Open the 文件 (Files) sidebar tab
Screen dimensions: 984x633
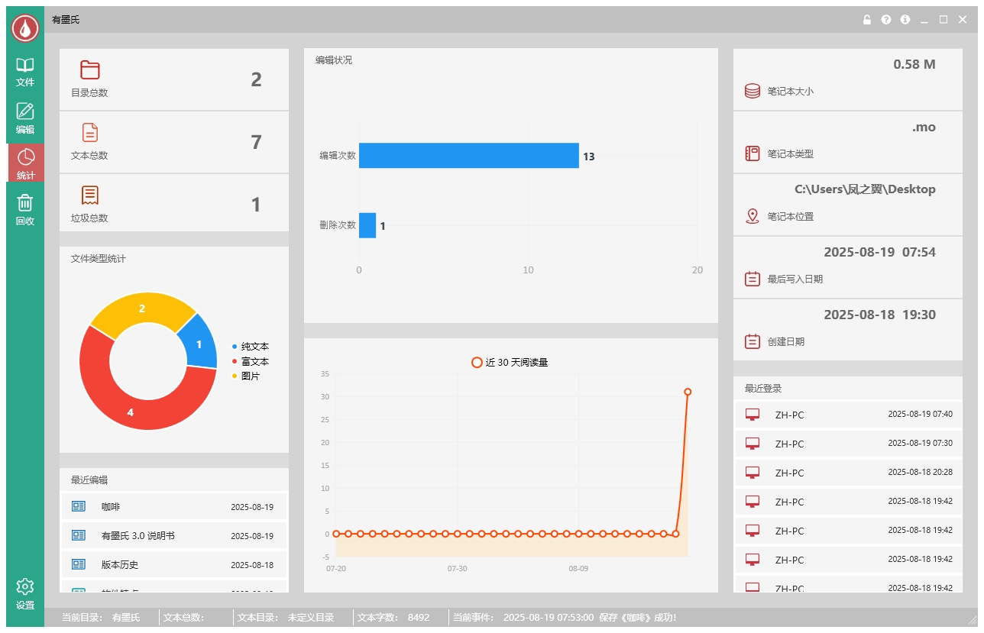coord(25,71)
